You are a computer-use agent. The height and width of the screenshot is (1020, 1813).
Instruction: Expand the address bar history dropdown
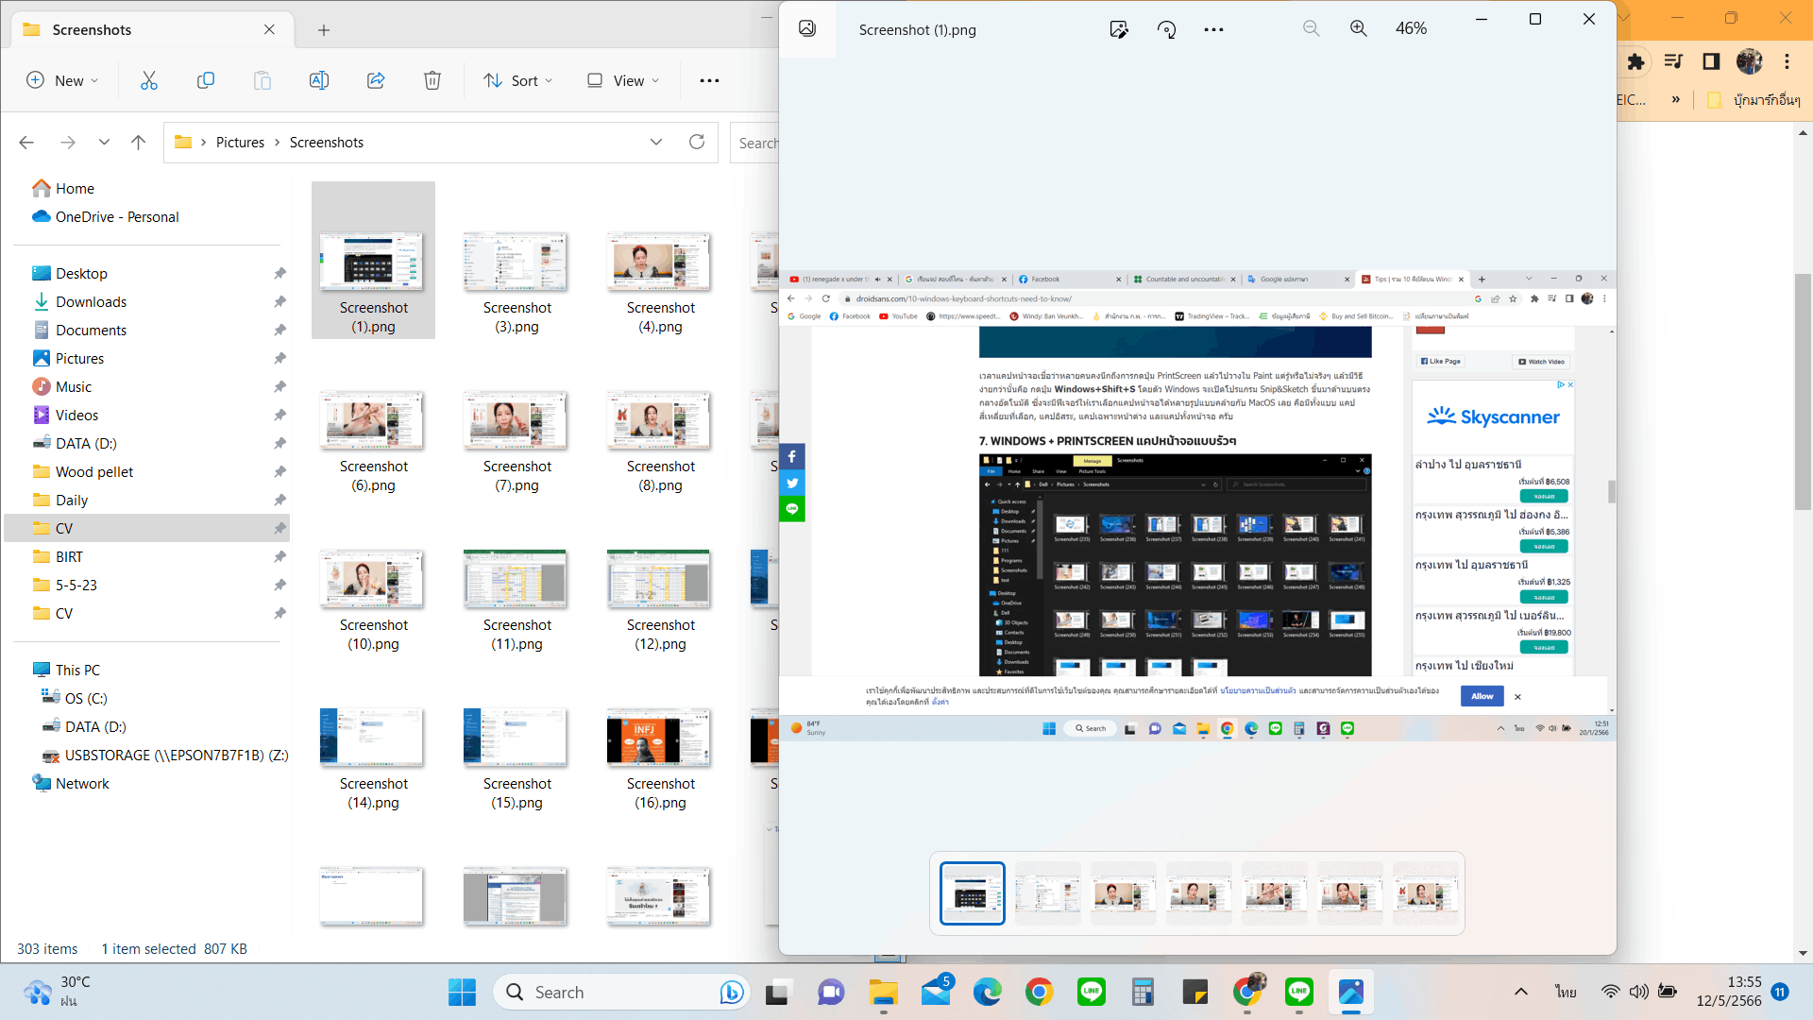(x=656, y=142)
